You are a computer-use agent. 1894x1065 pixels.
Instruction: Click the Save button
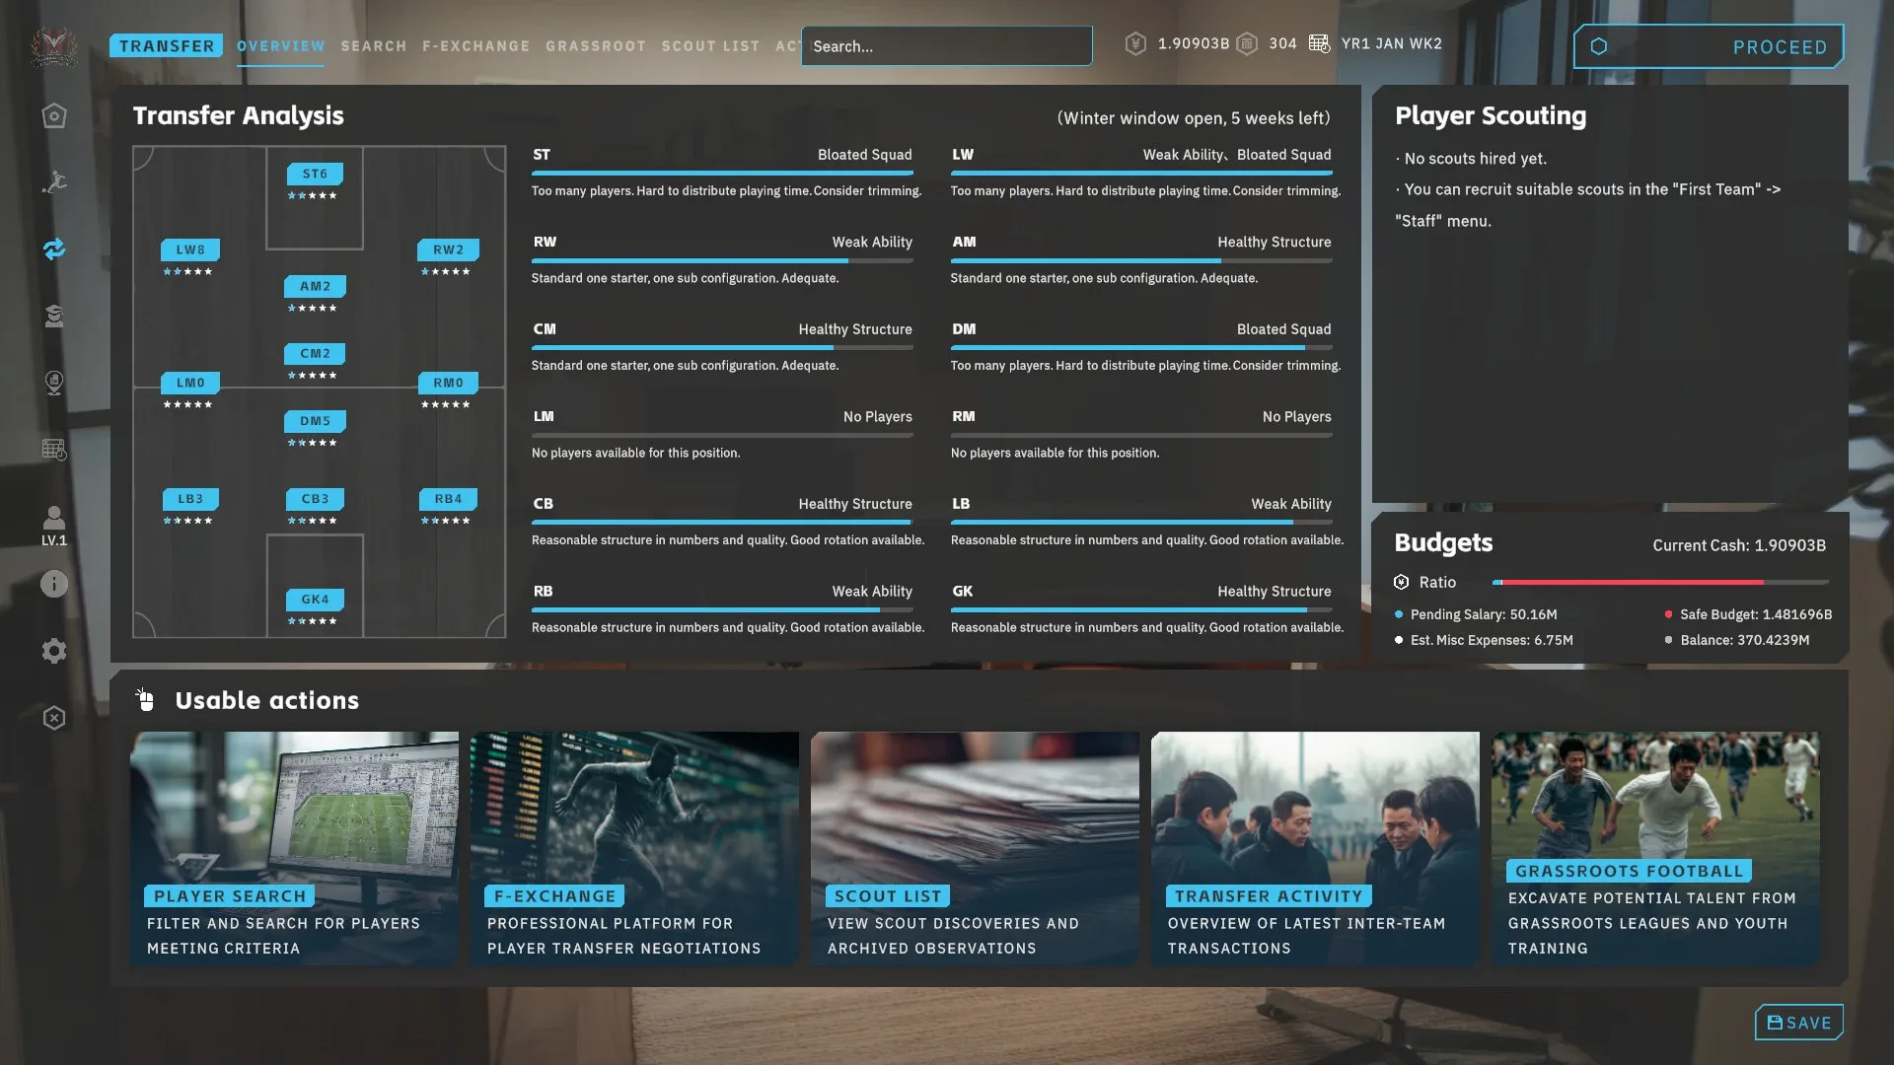[1798, 1023]
